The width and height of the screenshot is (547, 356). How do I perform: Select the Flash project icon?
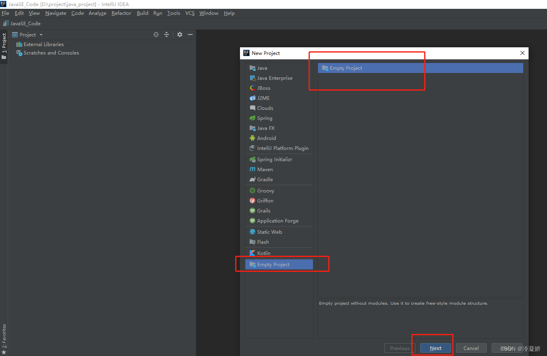[x=252, y=242]
